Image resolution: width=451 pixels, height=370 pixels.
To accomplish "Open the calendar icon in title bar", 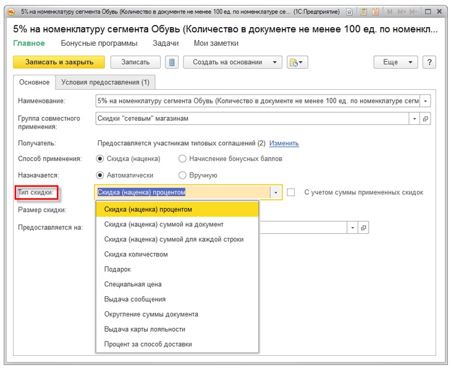I will coord(375,11).
